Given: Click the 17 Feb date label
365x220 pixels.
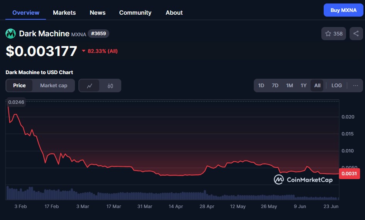Looking at the screenshot, I should point(52,206).
